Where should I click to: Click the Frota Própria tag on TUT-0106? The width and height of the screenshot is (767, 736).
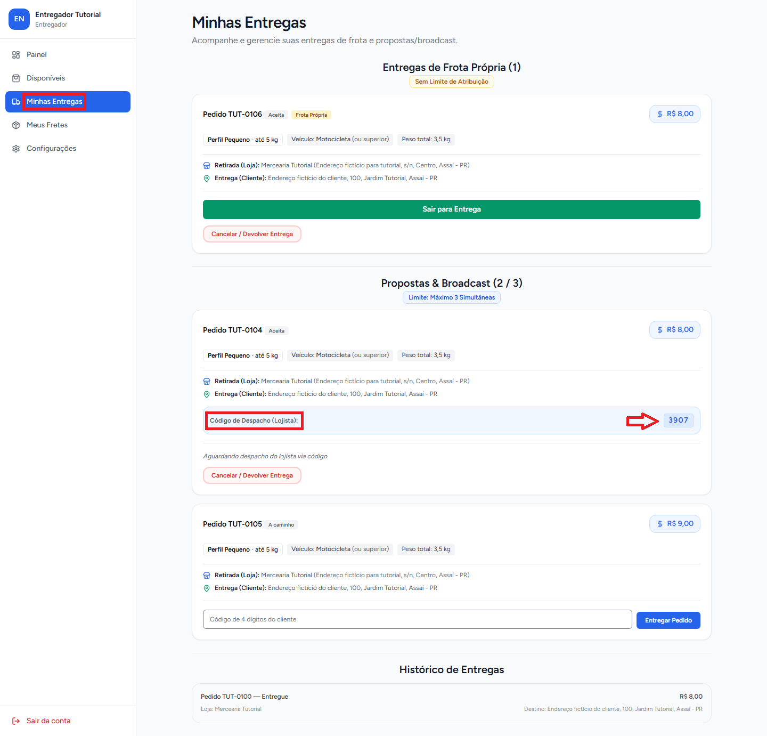312,115
